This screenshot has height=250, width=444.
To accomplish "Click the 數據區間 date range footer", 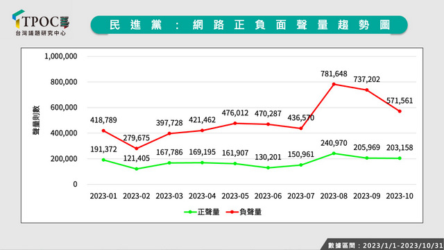I will pos(386,245).
